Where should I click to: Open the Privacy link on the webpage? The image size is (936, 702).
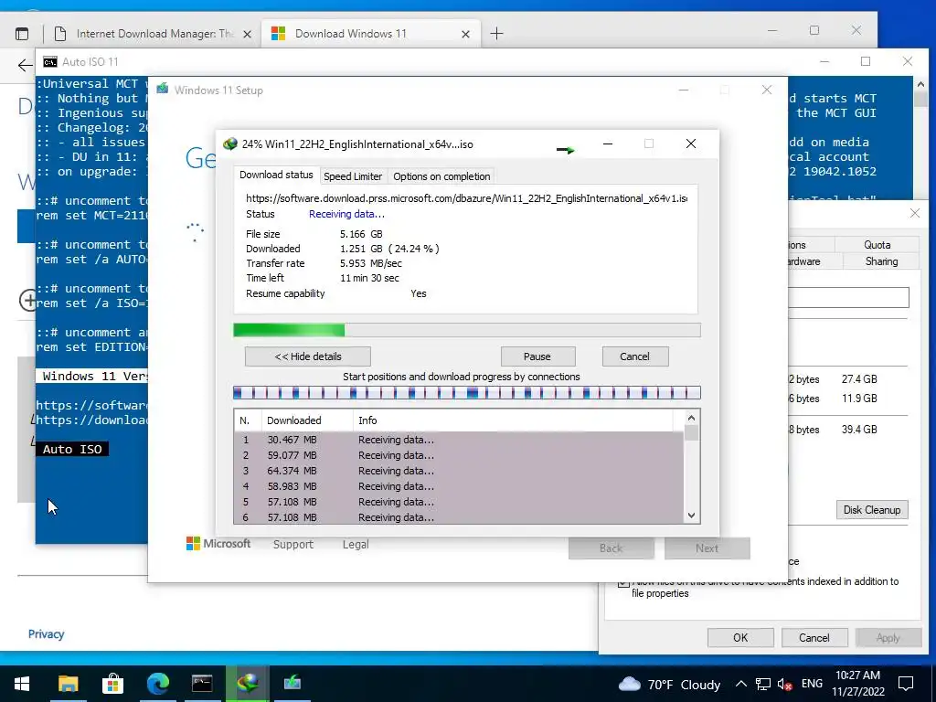click(46, 634)
